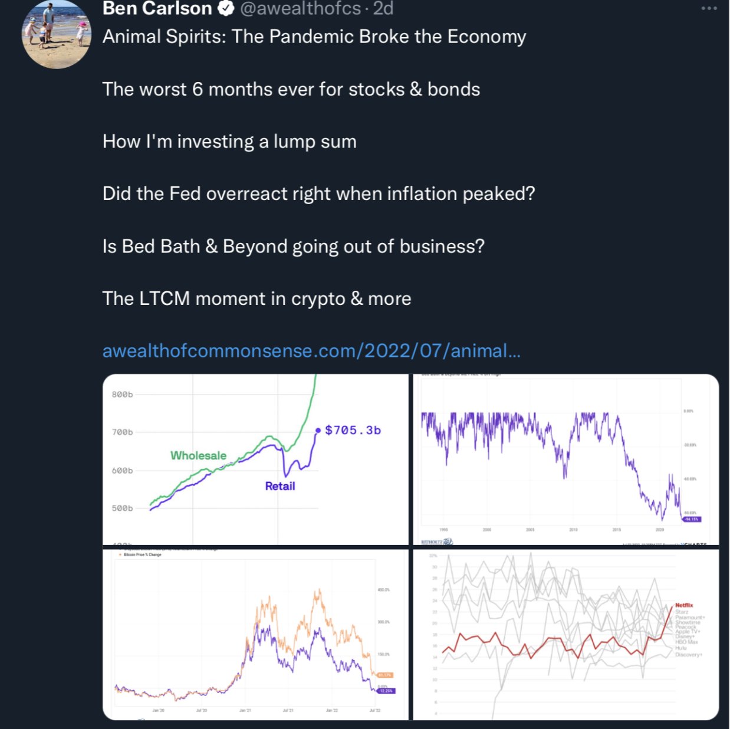Viewport: 730px width, 729px height.
Task: Click the Bitcoin Price % Change legend
Action: pyautogui.click(x=142, y=555)
